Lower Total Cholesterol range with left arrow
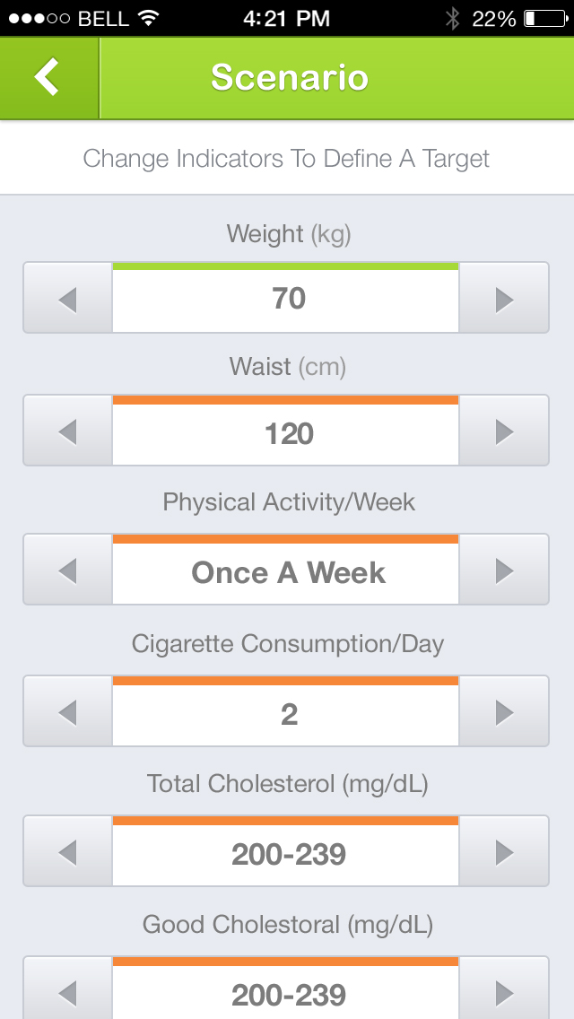The height and width of the screenshot is (1019, 574). click(x=67, y=853)
